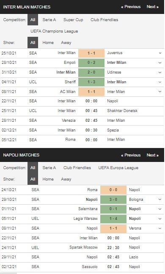
Task: Show only Inter Milan Away matches
Action: pos(66,43)
